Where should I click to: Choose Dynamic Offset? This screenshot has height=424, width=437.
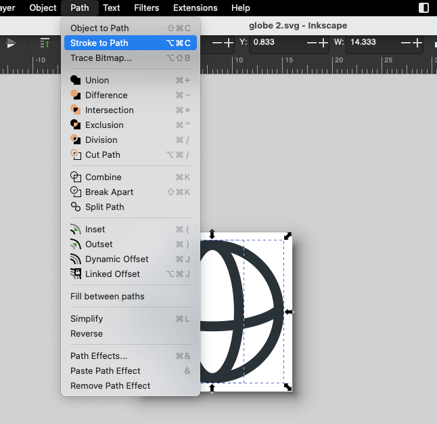131,259
